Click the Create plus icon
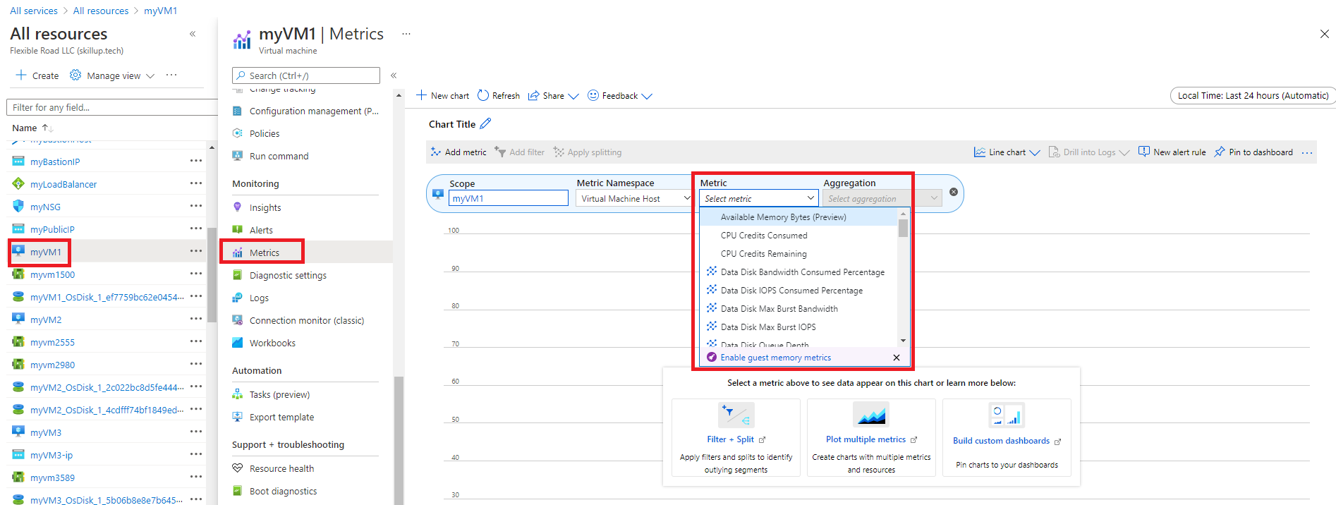The height and width of the screenshot is (505, 1336). click(21, 75)
